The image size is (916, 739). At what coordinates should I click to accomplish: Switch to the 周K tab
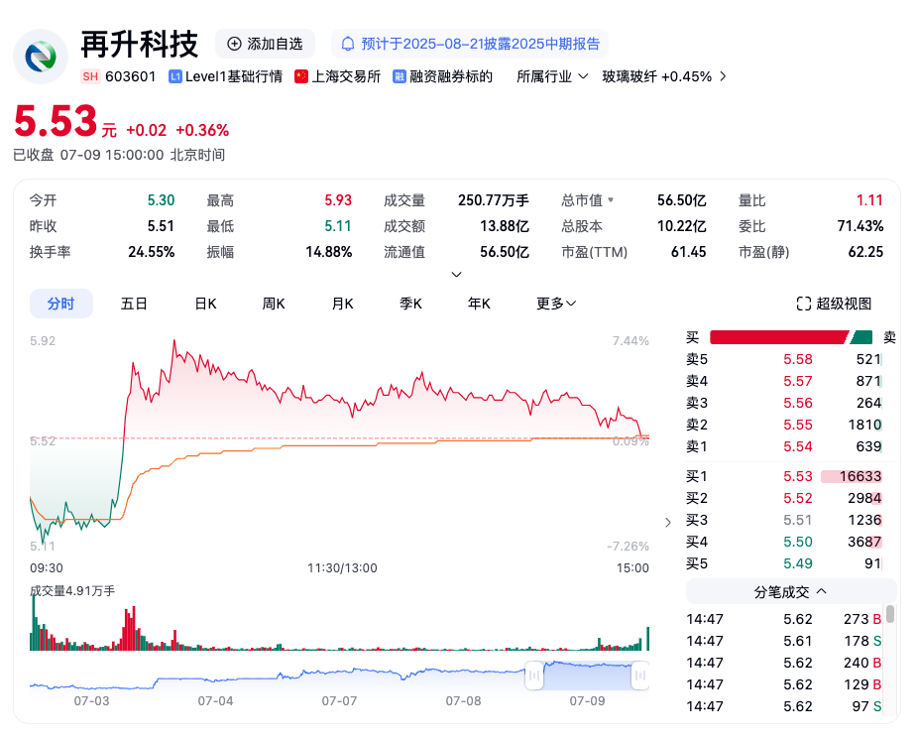tap(274, 304)
